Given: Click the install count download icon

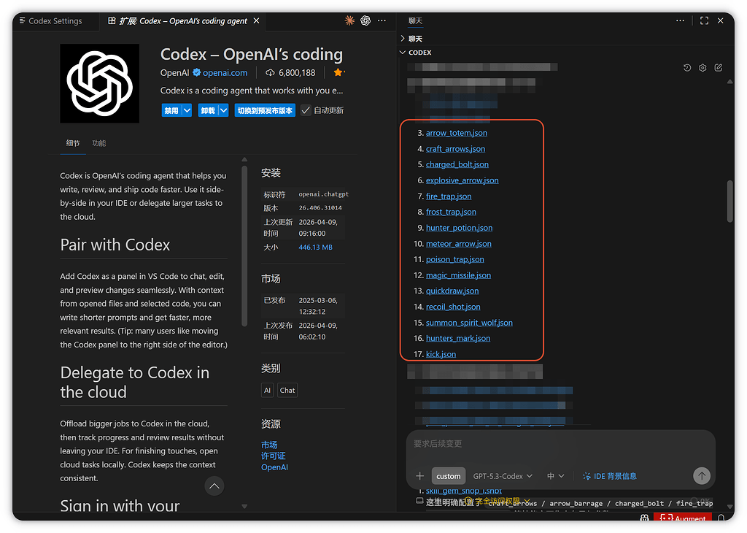Looking at the screenshot, I should click(270, 72).
